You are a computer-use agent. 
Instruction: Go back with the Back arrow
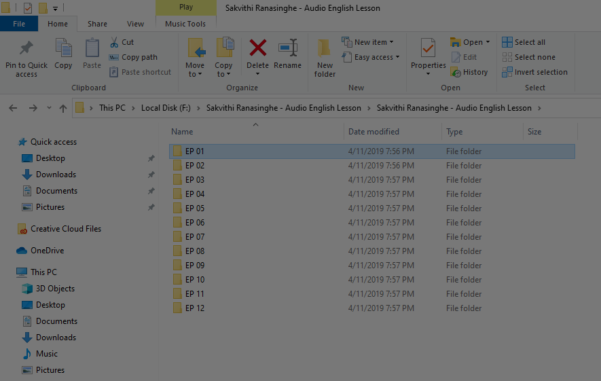coord(13,108)
